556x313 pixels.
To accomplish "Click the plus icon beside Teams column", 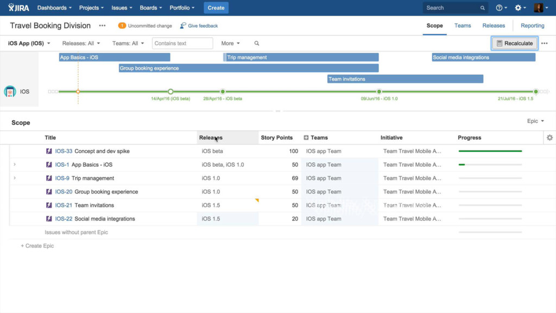I will pyautogui.click(x=306, y=137).
